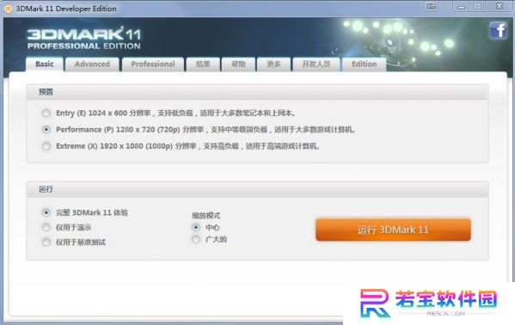The width and height of the screenshot is (515, 325).
Task: Switch to the Professional tab
Action: (153, 64)
